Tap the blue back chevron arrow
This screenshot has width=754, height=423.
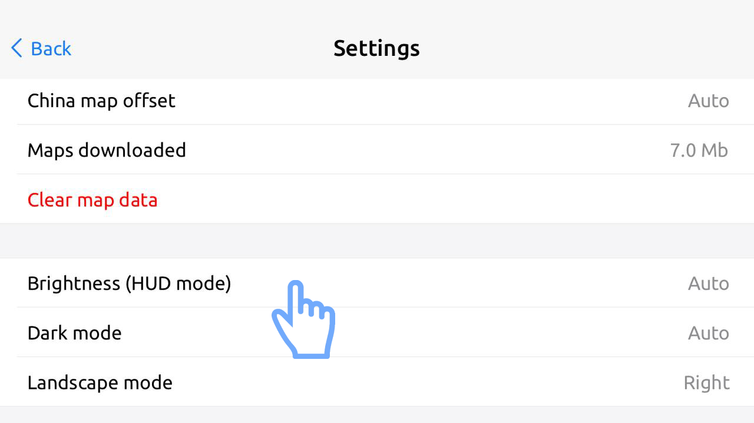tap(16, 48)
